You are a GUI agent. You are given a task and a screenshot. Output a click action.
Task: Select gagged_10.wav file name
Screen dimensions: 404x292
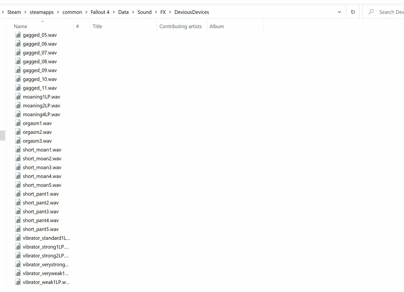(x=40, y=79)
